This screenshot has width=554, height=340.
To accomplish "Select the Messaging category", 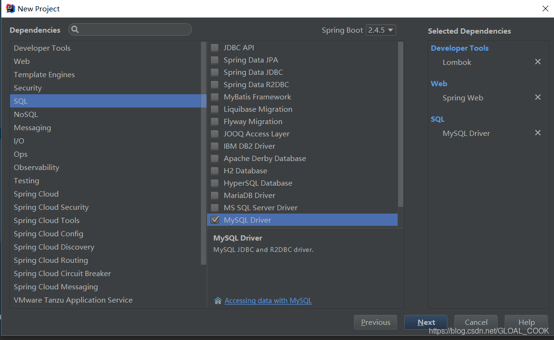I will [x=106, y=127].
